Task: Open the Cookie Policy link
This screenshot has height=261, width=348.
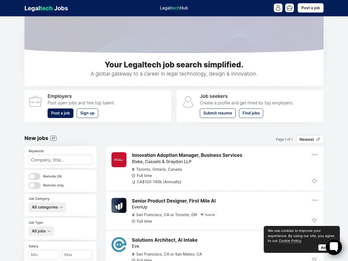Action: 290,241
